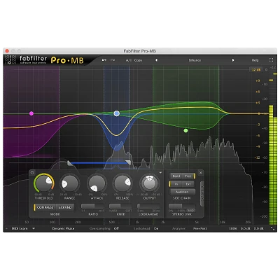280x280 pixels.
Task: Select Free side chain mode
Action: point(188,176)
